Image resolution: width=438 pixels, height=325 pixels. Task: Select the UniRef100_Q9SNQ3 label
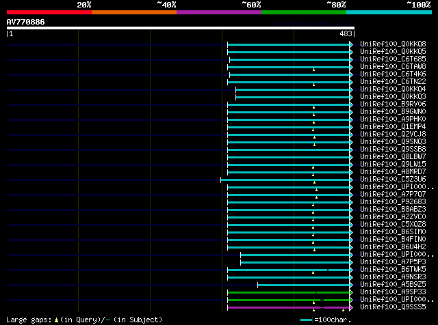(x=393, y=142)
